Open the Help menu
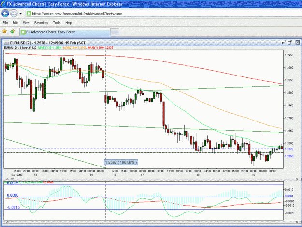Screen dimensions: 302x227 (69, 23)
